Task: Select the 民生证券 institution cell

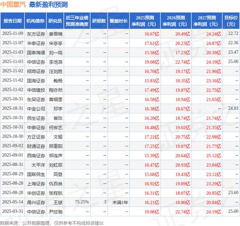Action: tap(36, 118)
